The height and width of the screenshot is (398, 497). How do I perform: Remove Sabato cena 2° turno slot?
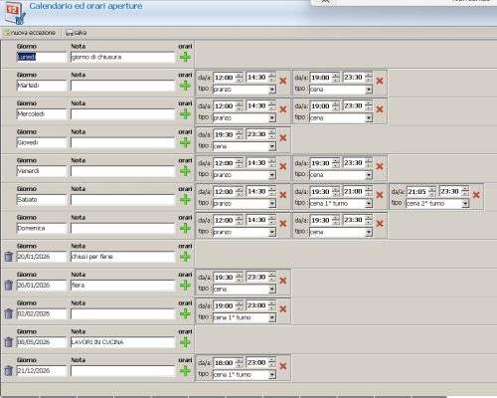tap(476, 195)
